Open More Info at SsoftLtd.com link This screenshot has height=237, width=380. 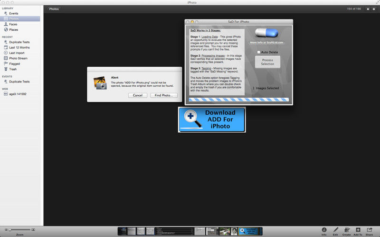(x=266, y=43)
